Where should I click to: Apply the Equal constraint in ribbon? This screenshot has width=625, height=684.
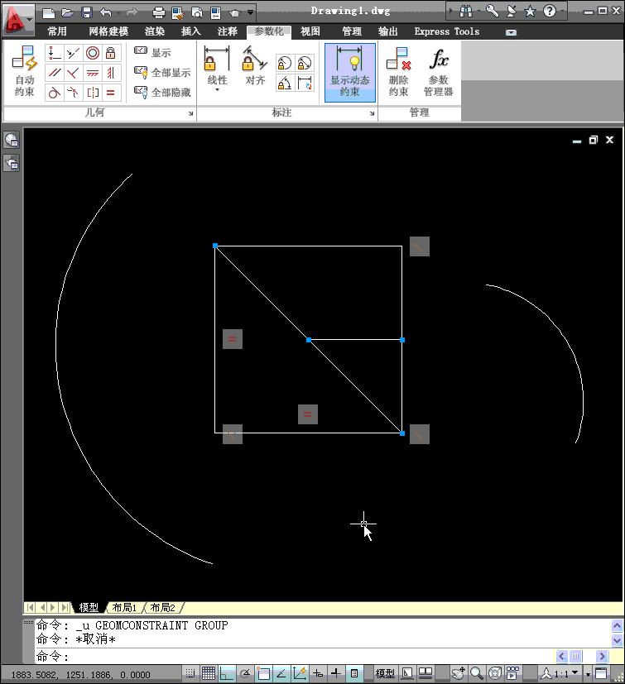coord(111,93)
